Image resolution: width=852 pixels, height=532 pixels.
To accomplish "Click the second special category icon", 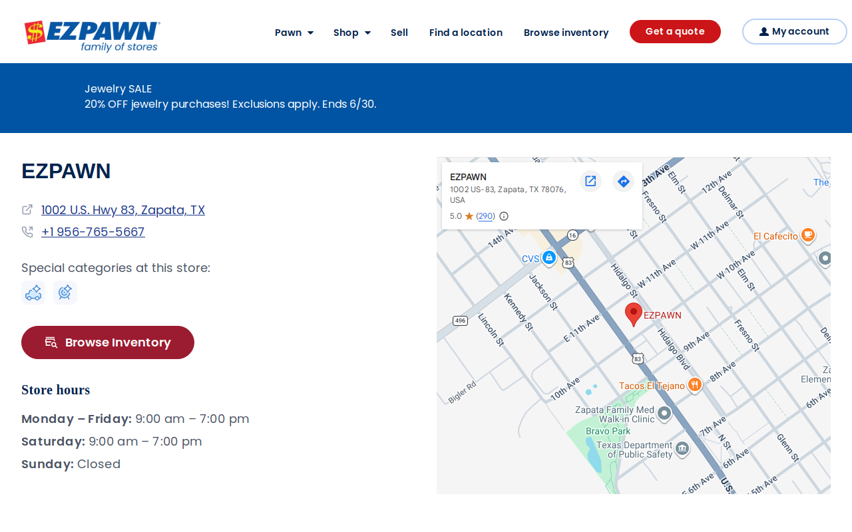I will (x=65, y=293).
